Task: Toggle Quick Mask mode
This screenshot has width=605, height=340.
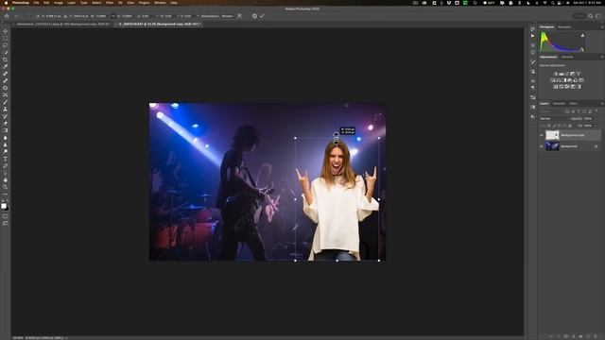Action: click(5, 216)
